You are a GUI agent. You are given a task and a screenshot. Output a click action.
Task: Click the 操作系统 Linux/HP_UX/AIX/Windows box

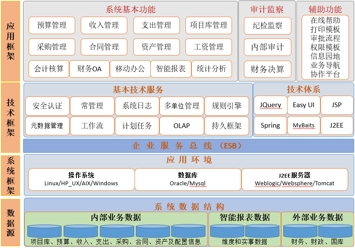(x=81, y=179)
